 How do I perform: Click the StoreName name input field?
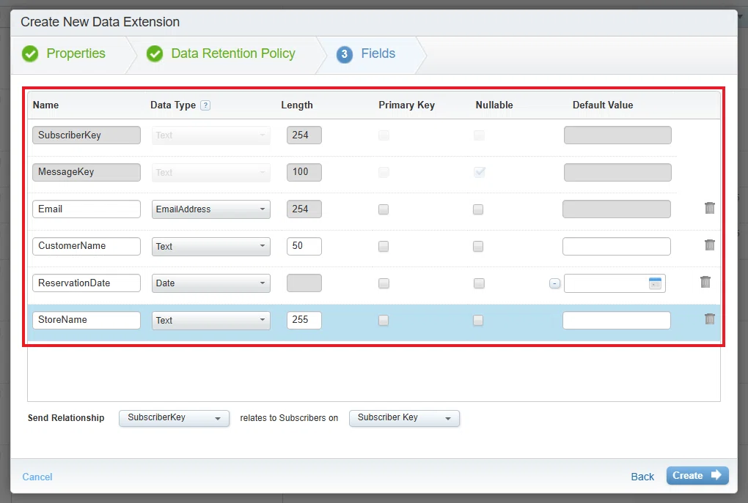tap(87, 320)
